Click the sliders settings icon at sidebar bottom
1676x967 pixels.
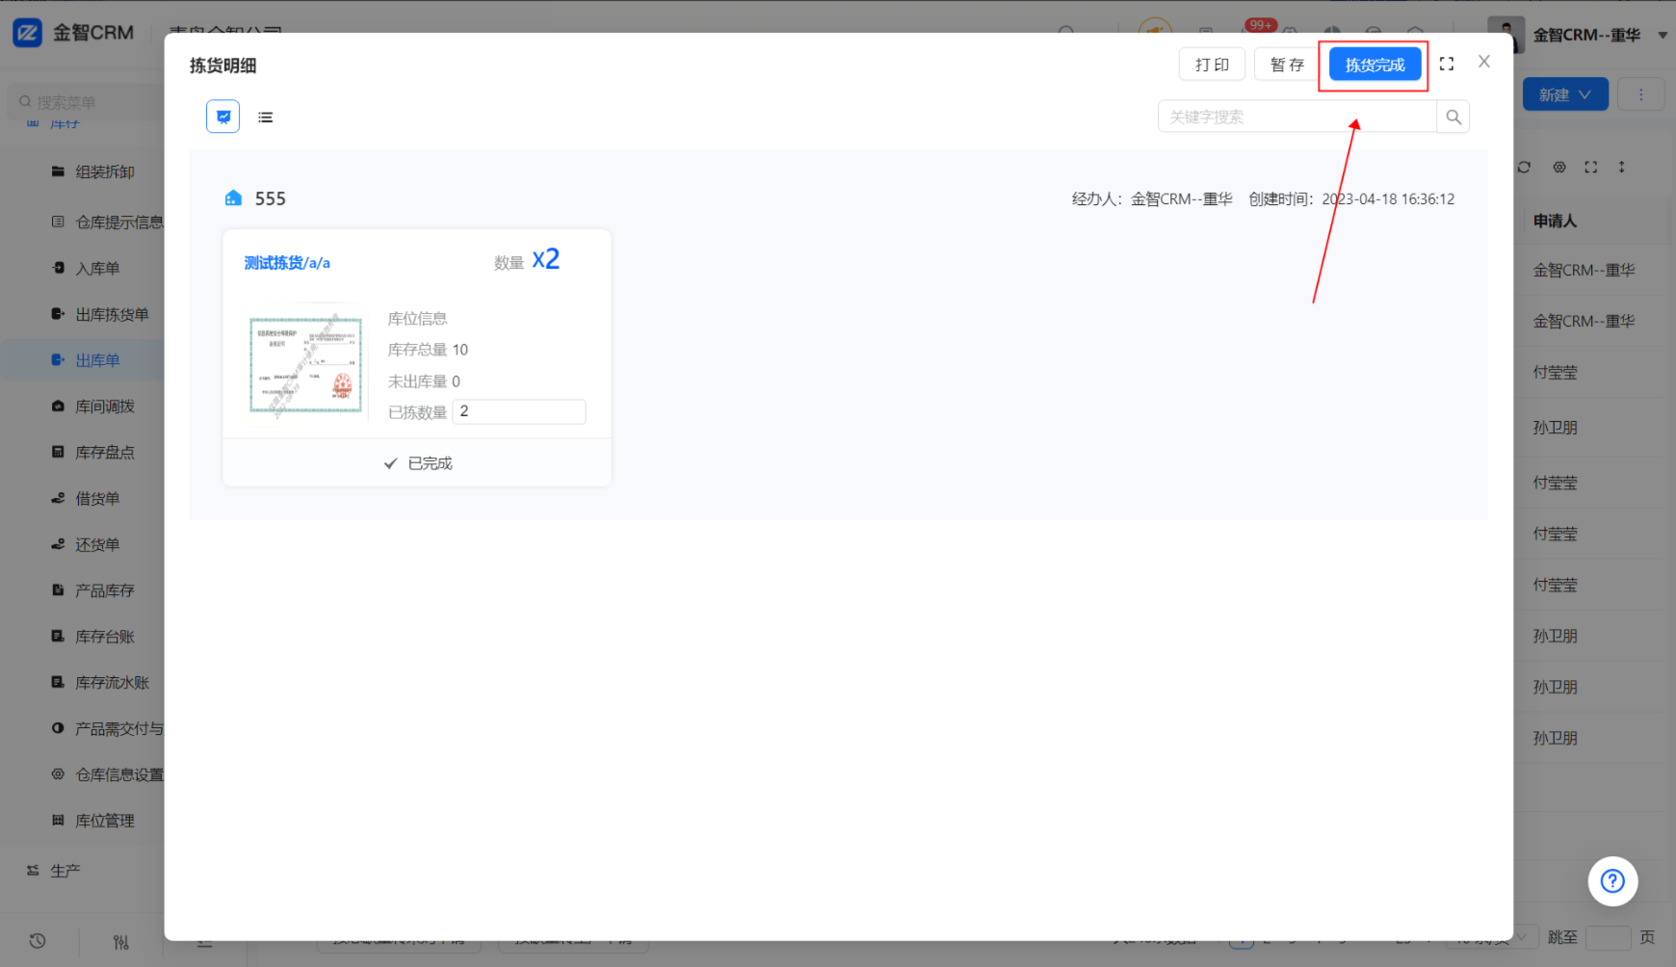[120, 942]
